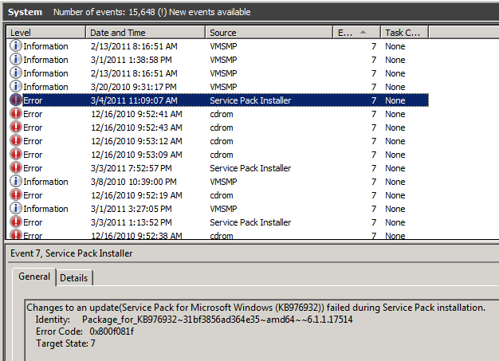Sort events by the Level column header
This screenshot has width=499, height=361.
tap(45, 33)
